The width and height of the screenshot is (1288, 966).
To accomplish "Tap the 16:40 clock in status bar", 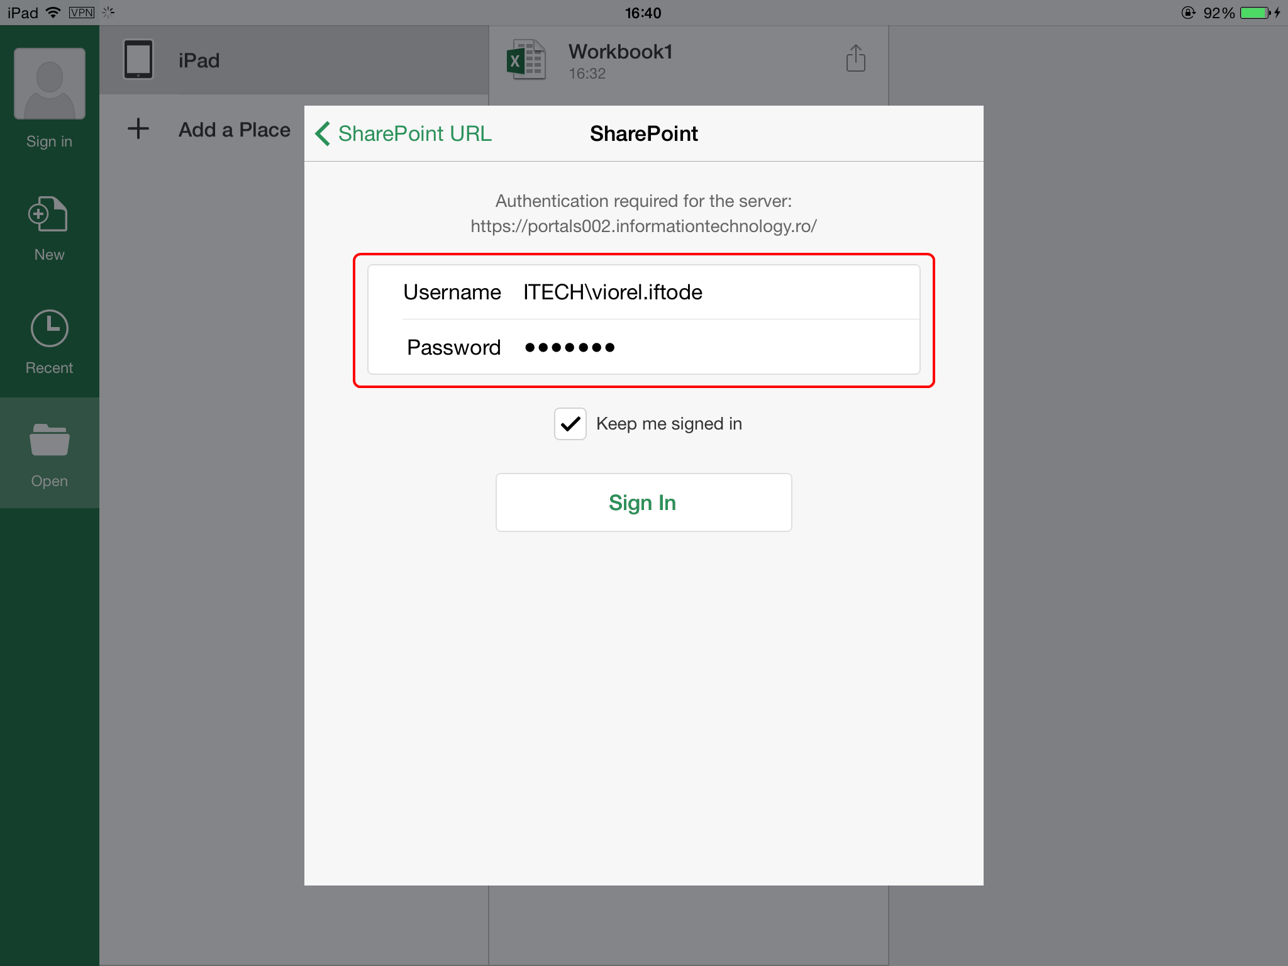I will pos(643,13).
